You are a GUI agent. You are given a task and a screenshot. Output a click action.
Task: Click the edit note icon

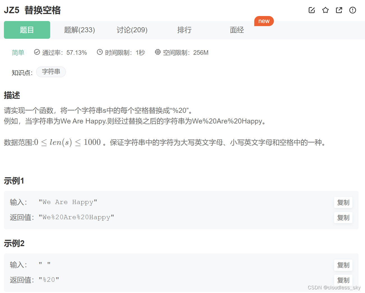click(x=312, y=10)
